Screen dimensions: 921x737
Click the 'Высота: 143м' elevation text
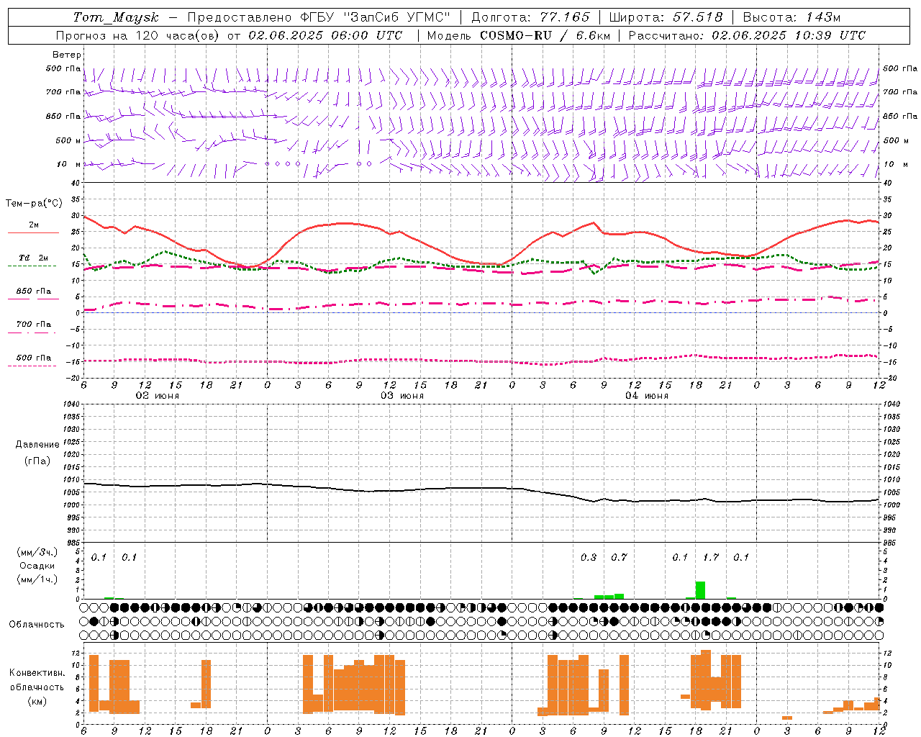click(x=791, y=17)
